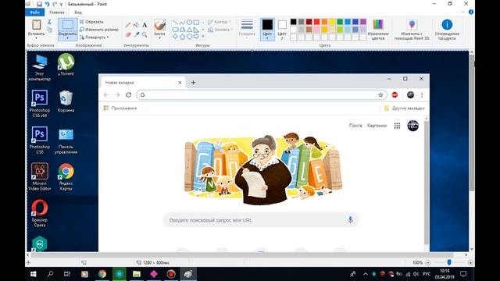This screenshot has width=500, height=281.
Task: Click the Paste clipboard icon
Action: click(x=37, y=24)
